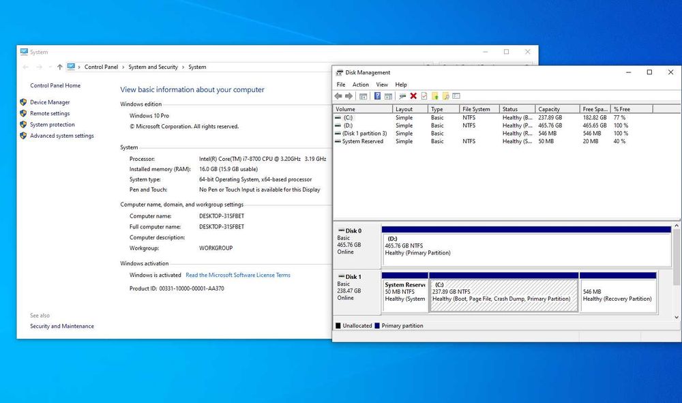
Task: Expand the chevron after System and Security
Action: tap(183, 67)
